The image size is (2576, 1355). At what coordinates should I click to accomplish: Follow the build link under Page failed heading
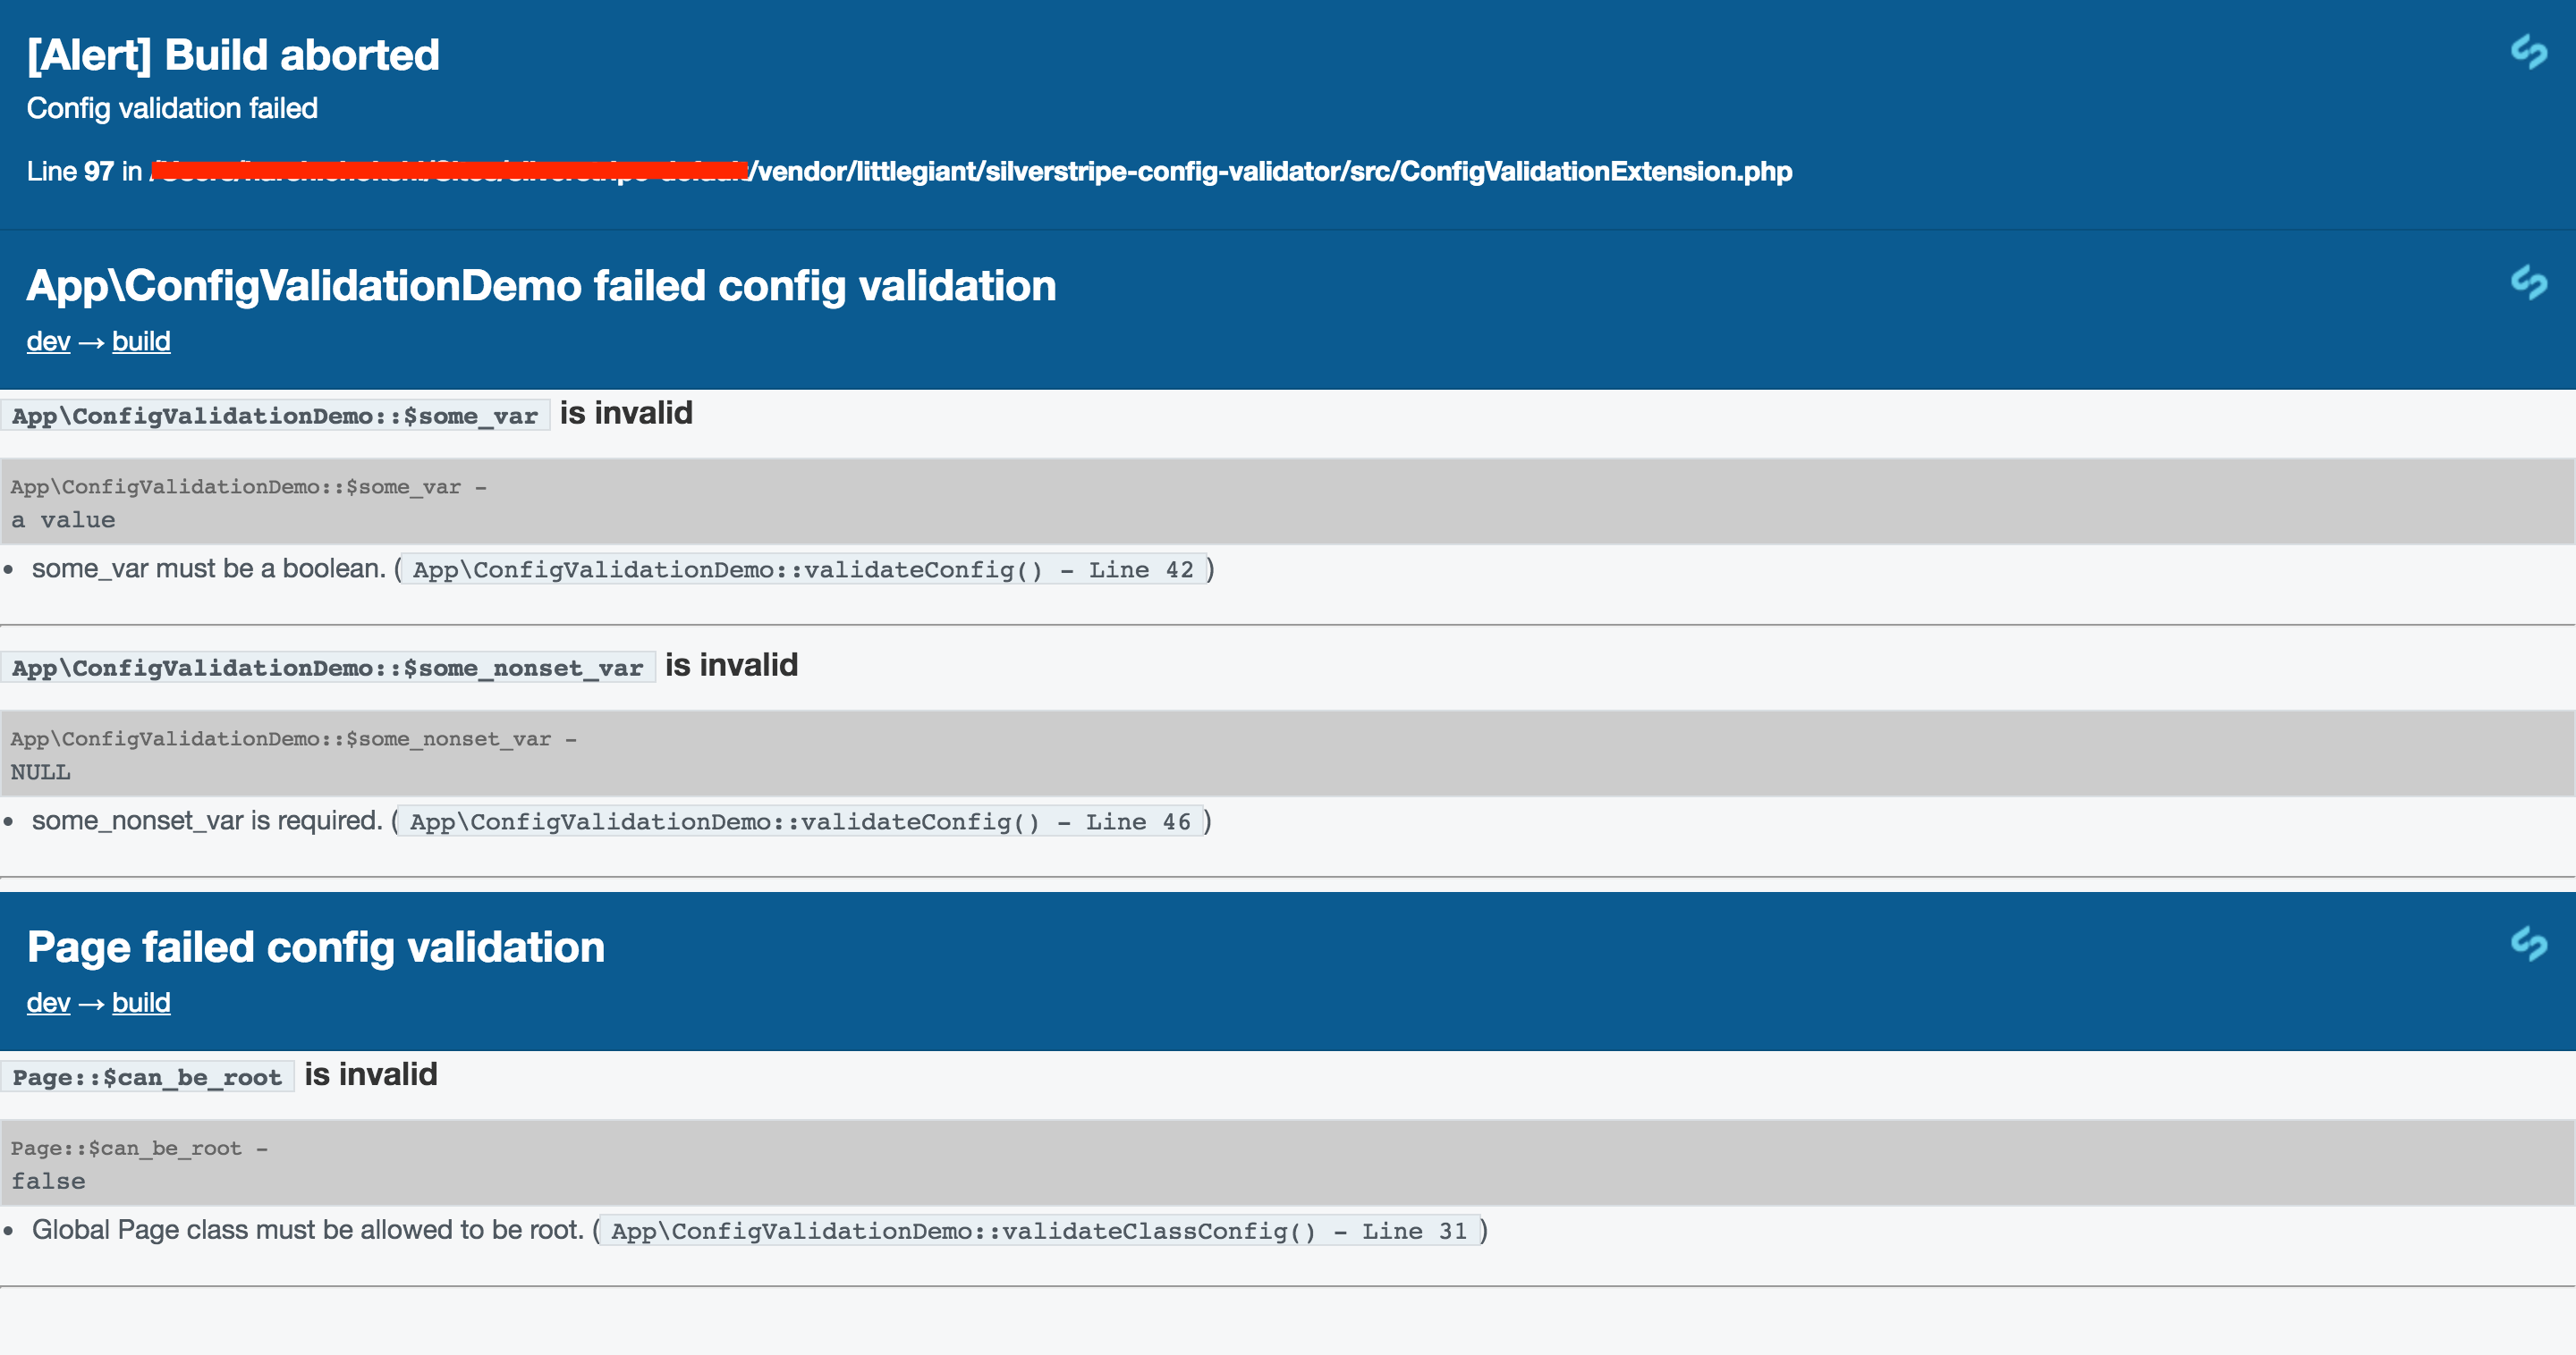141,1002
